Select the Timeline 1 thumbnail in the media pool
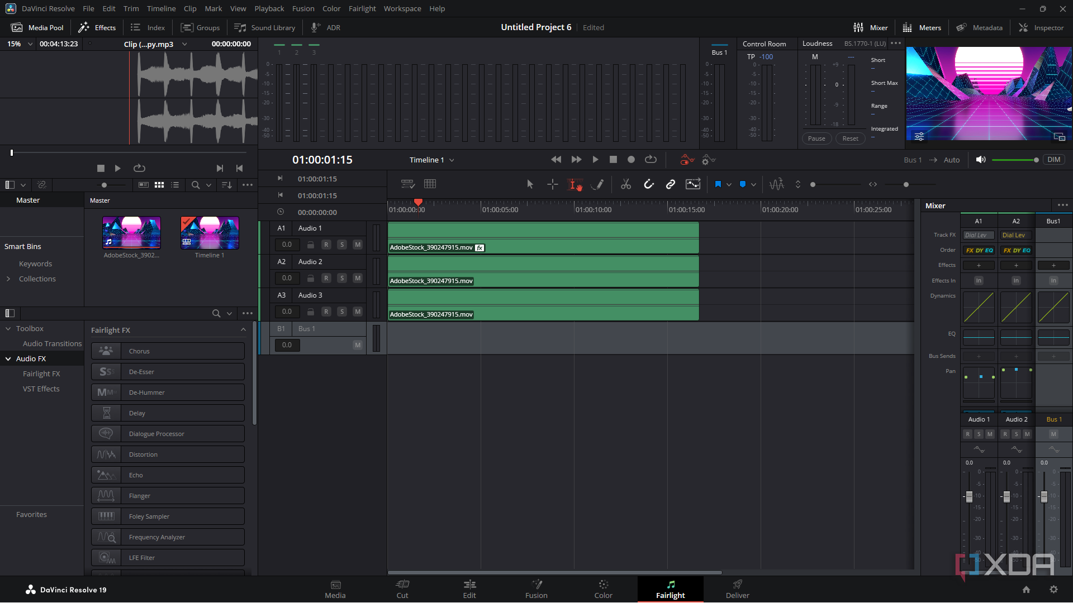 click(x=210, y=233)
